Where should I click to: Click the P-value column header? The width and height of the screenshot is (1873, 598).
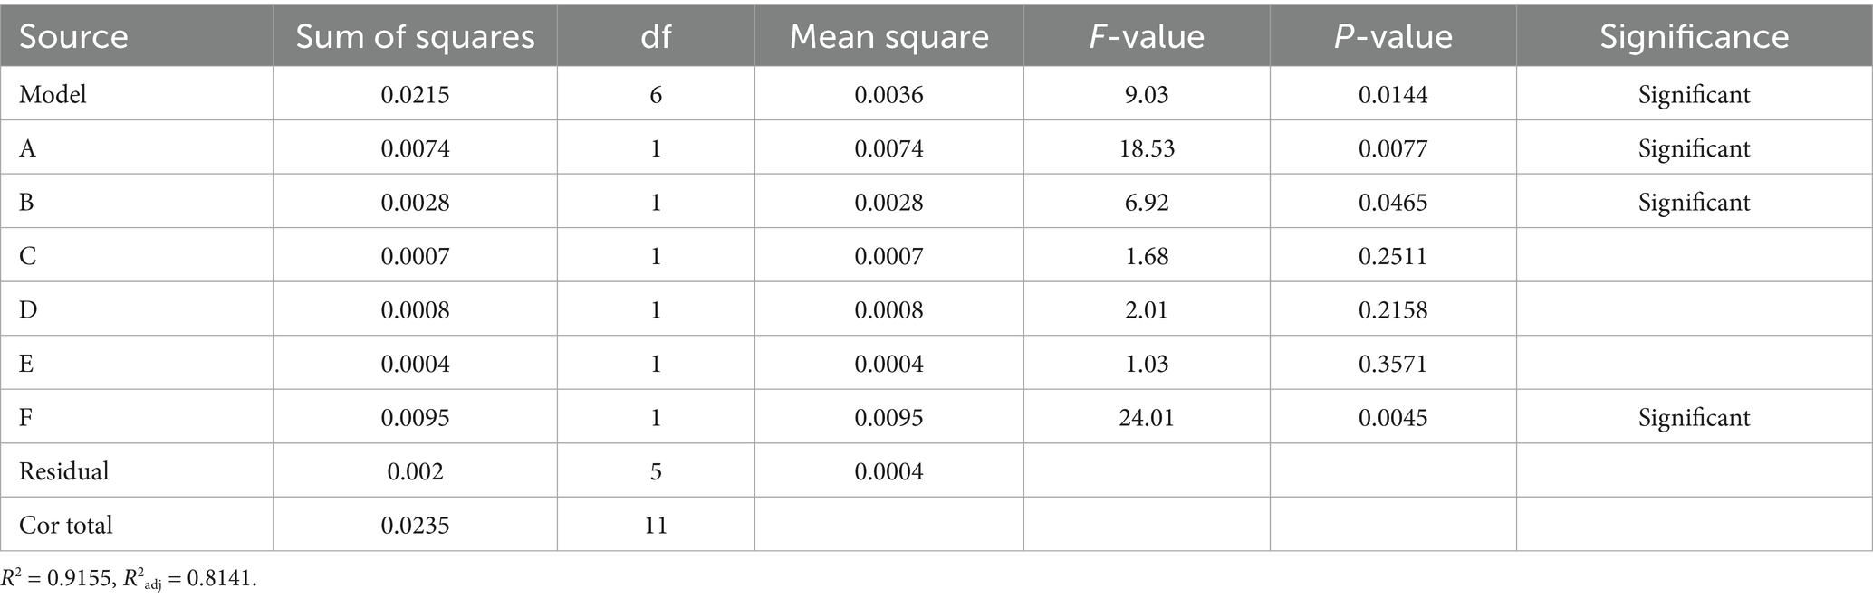[1393, 36]
